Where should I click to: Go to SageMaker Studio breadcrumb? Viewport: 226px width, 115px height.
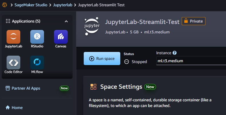point(31,5)
